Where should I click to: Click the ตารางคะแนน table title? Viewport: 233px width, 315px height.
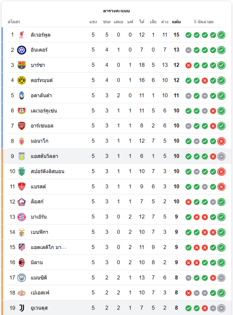[x=116, y=11]
